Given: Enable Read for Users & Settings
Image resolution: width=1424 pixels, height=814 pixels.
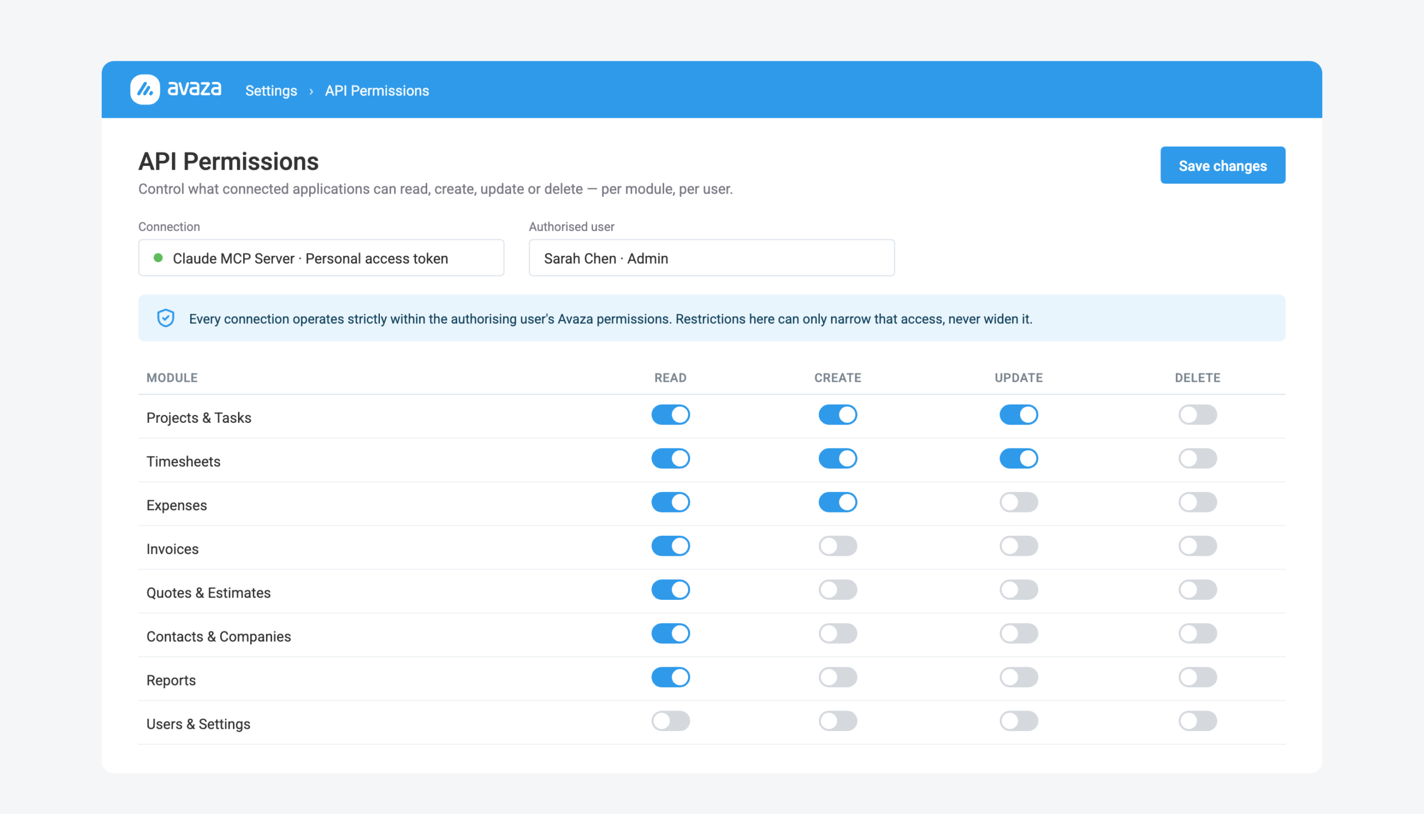Looking at the screenshot, I should coord(670,721).
